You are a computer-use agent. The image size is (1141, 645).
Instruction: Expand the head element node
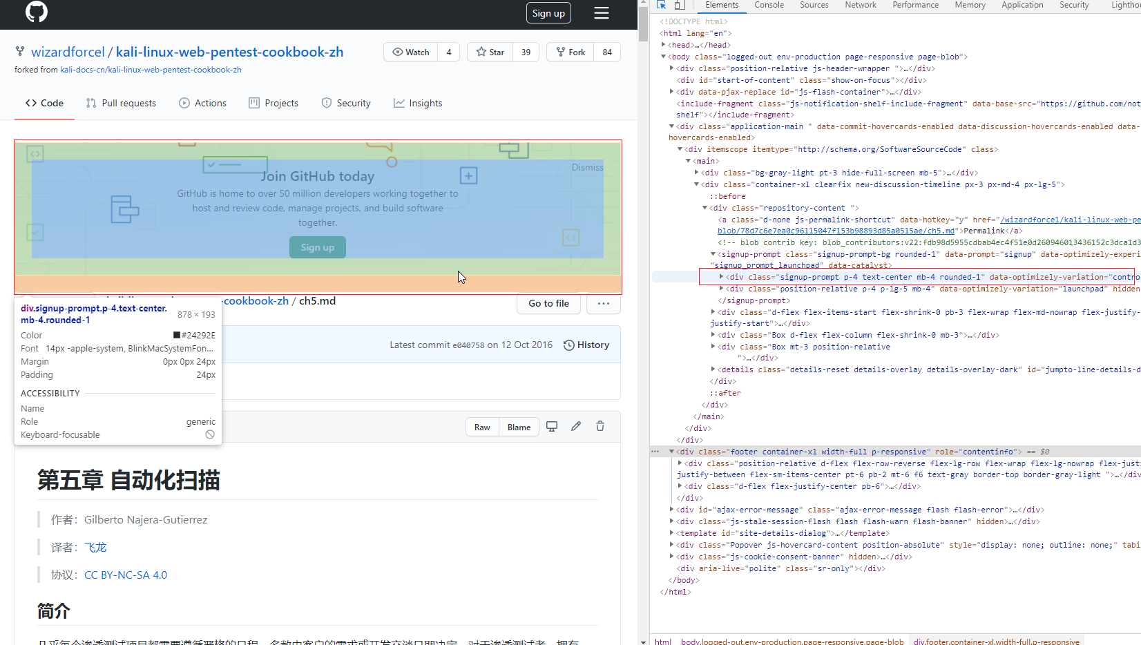pos(664,45)
